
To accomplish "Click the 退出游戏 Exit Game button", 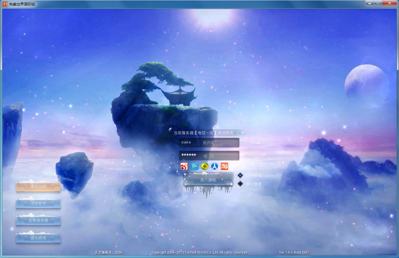I will pyautogui.click(x=38, y=237).
